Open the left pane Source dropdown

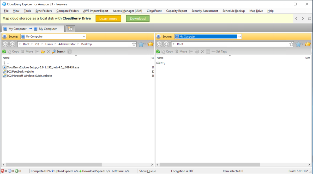pyautogui.click(x=84, y=37)
